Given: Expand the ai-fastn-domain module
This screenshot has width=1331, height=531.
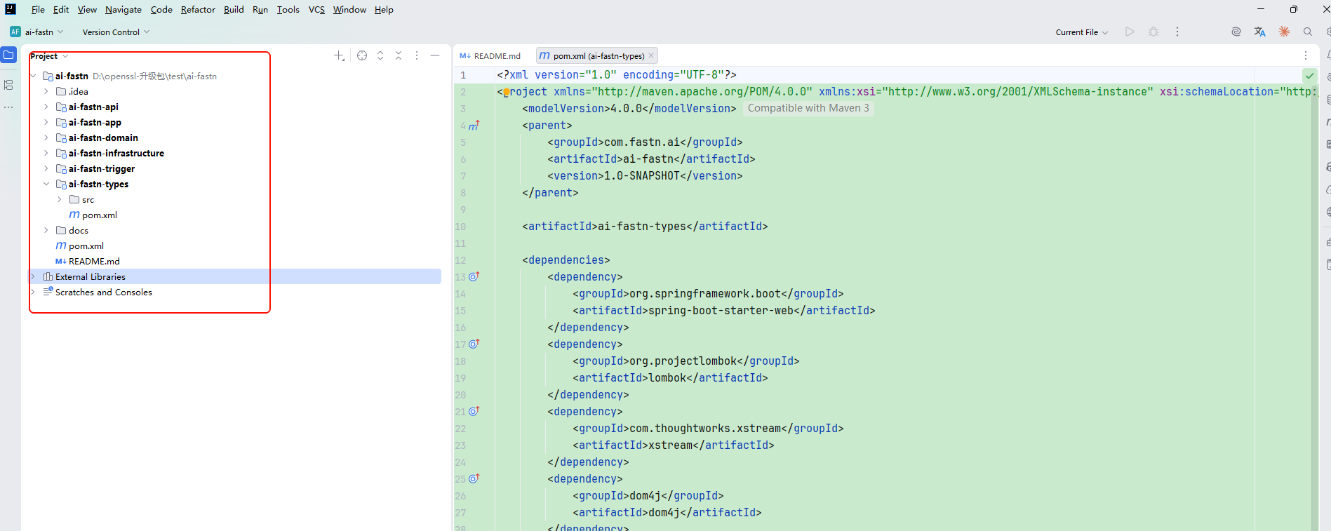Looking at the screenshot, I should pos(46,137).
